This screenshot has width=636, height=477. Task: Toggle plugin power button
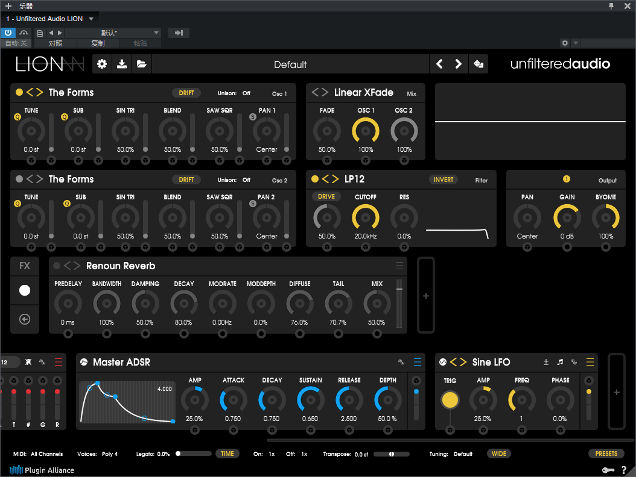[8, 33]
